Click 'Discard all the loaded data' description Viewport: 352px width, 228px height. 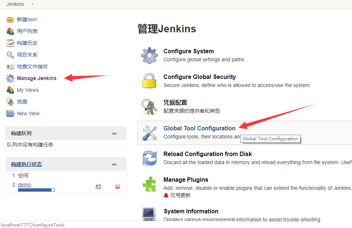(258, 163)
